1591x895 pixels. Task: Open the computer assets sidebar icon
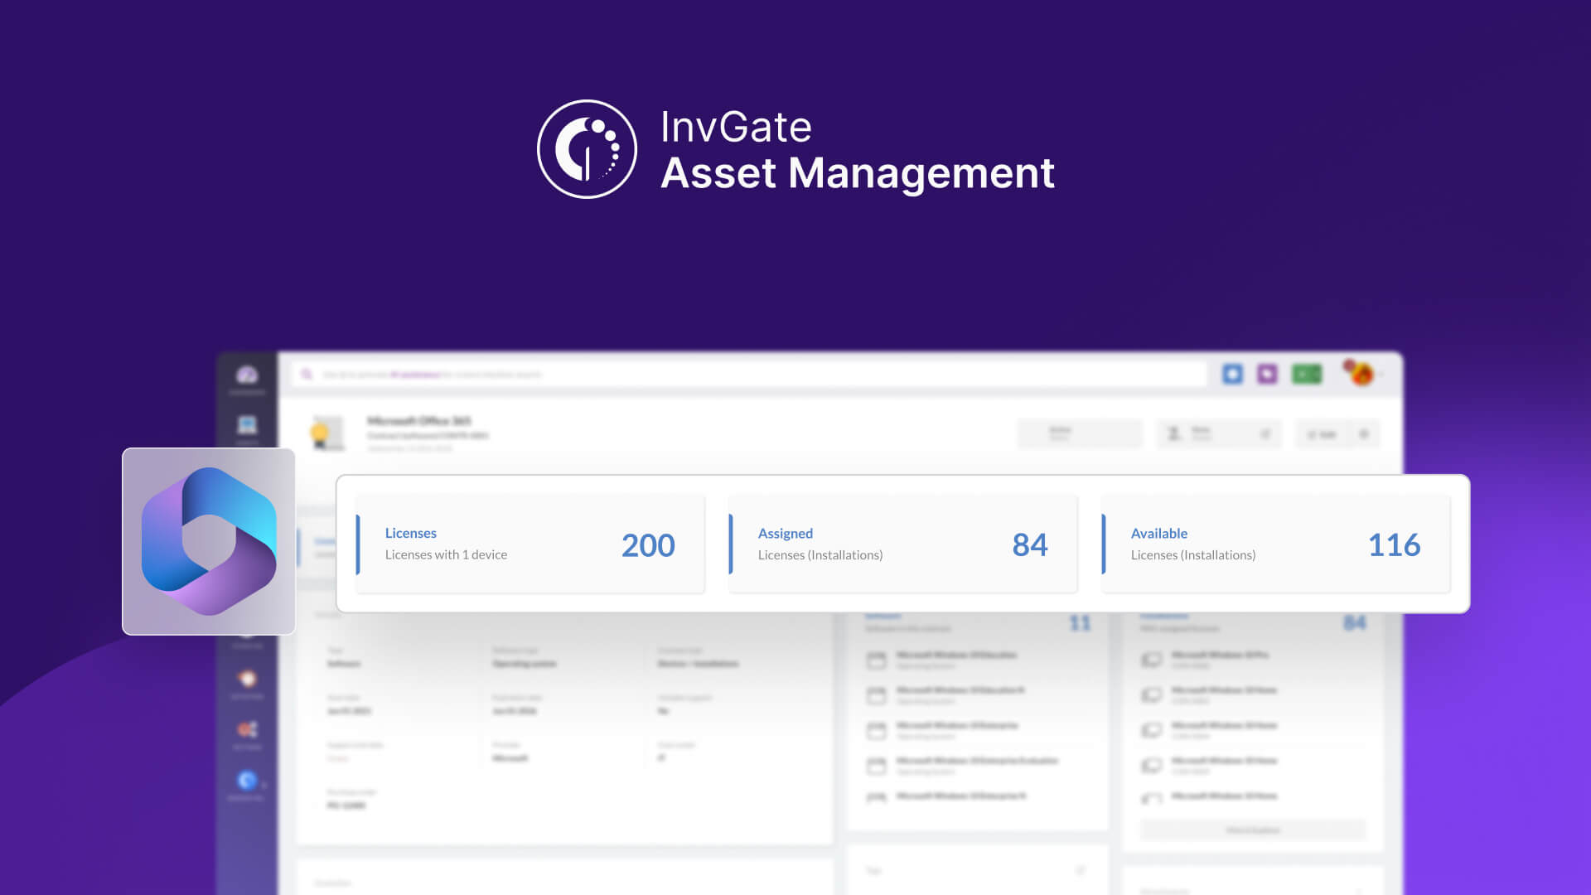[247, 425]
